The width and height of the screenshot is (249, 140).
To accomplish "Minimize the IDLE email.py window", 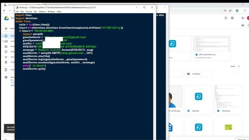I will point(137,7).
